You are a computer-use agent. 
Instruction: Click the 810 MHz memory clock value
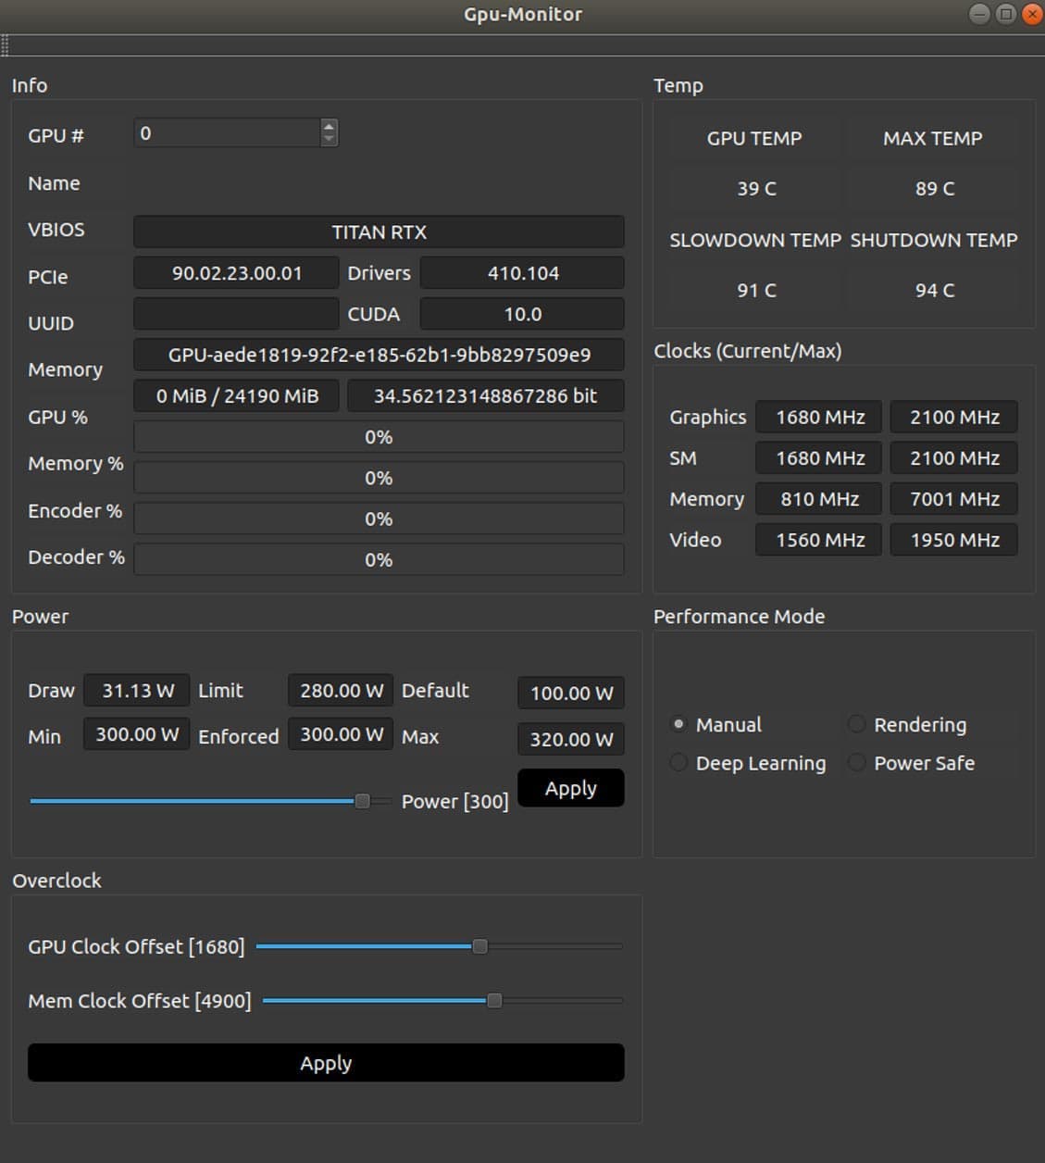coord(820,499)
